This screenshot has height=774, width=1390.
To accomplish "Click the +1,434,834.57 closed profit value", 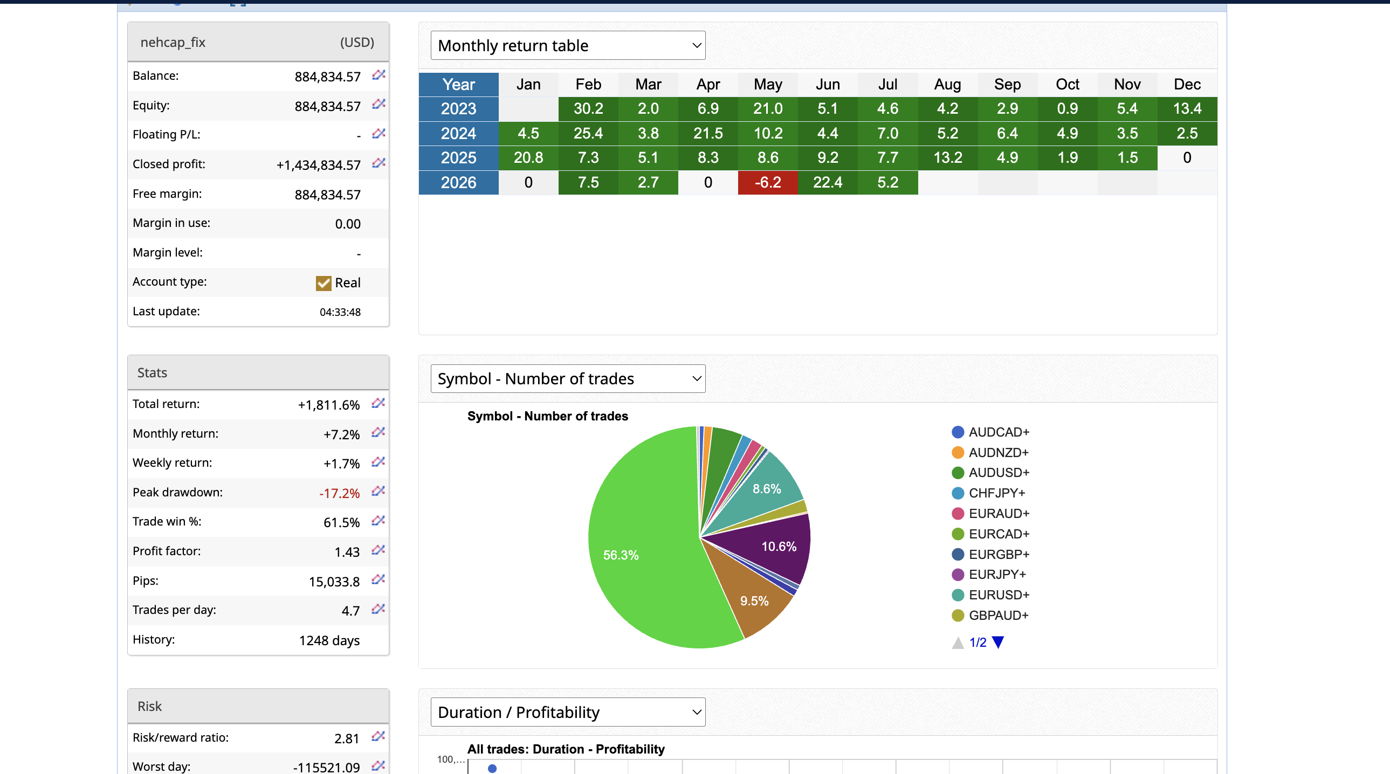I will (x=318, y=165).
